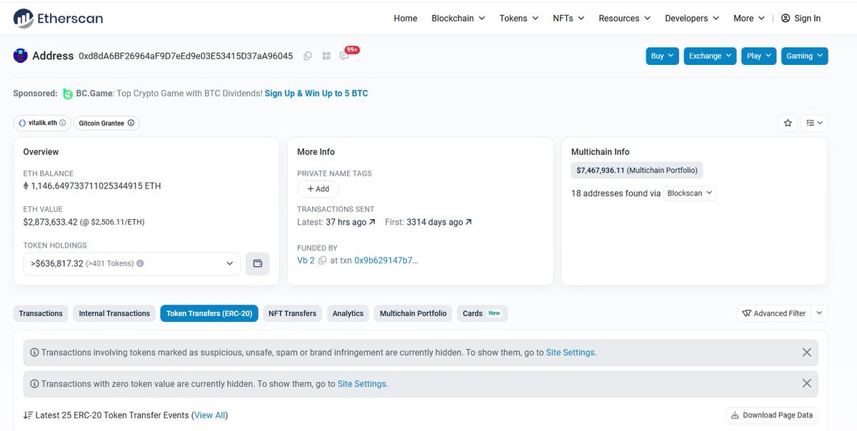
Task: Go to the Home page
Action: pyautogui.click(x=406, y=18)
